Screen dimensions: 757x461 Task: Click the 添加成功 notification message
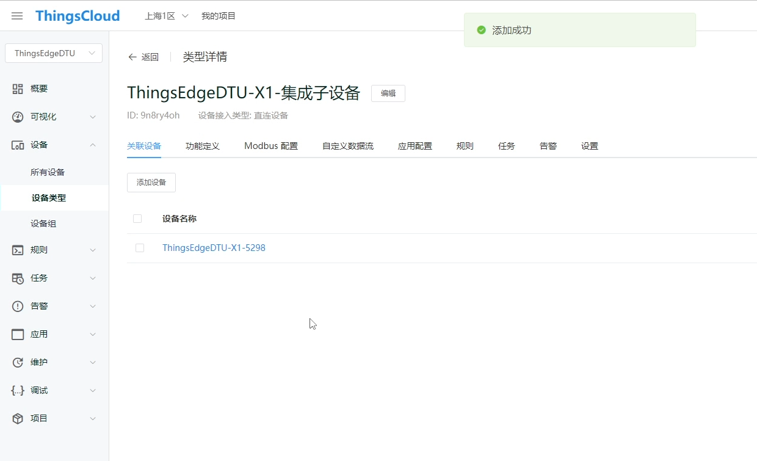click(x=512, y=30)
